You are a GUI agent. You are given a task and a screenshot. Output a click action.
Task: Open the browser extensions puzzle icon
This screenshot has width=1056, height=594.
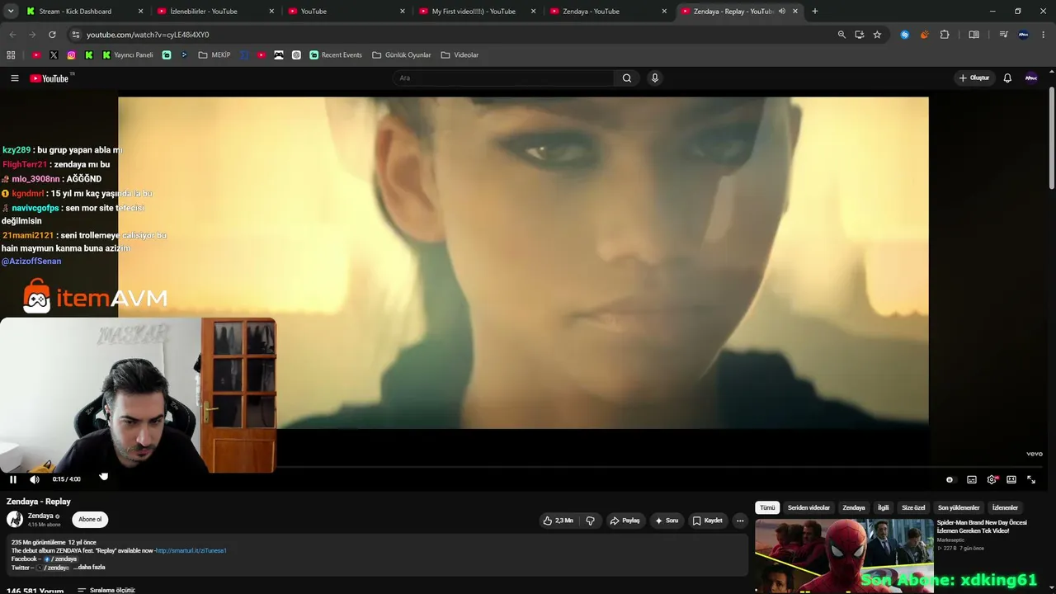[x=945, y=35]
